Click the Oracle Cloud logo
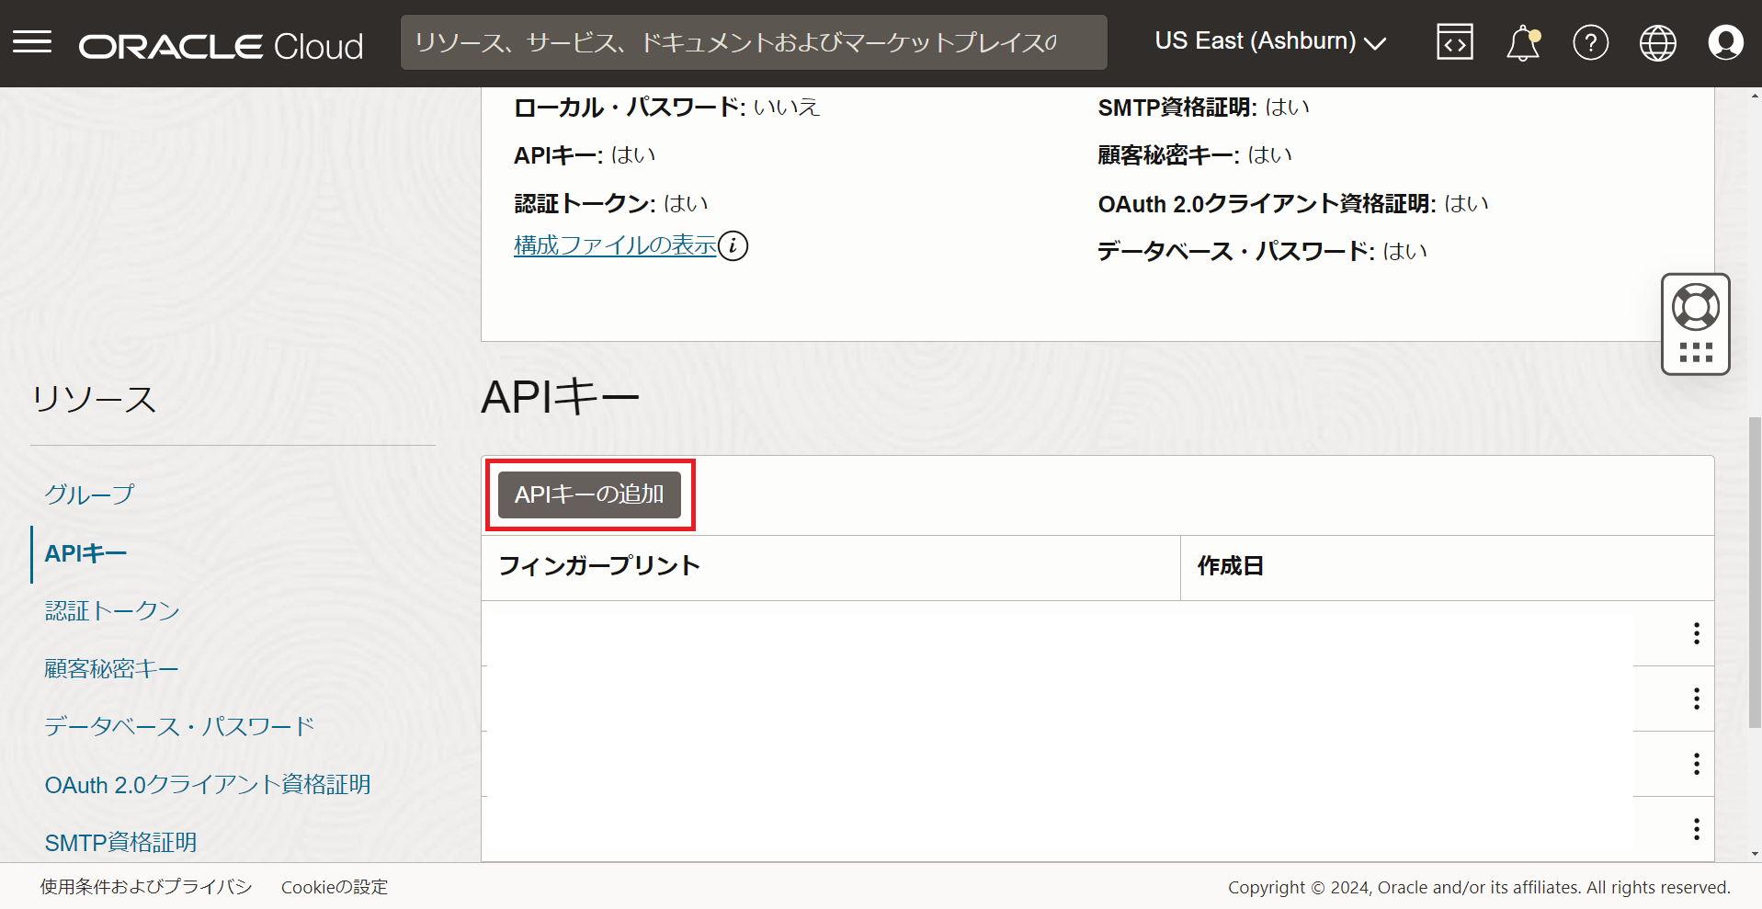This screenshot has width=1762, height=909. 221,46
